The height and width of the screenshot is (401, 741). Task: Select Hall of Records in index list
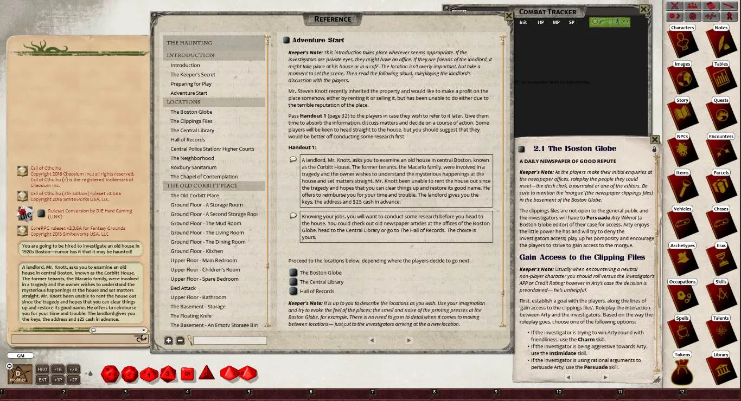[188, 140]
